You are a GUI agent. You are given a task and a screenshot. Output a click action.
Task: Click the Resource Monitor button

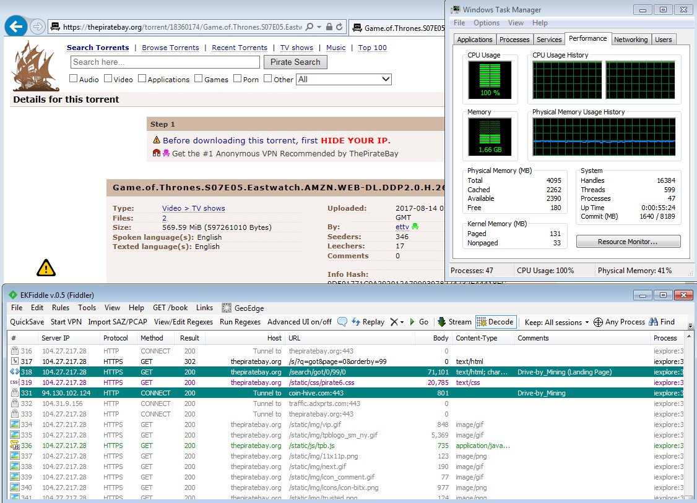point(628,242)
